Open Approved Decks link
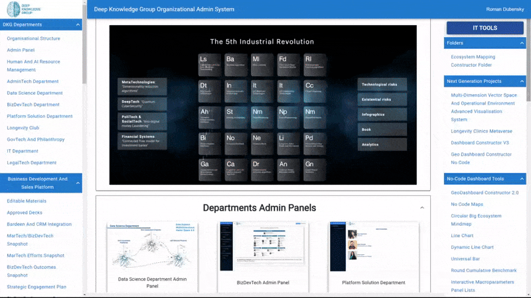The height and width of the screenshot is (298, 531). 25,213
